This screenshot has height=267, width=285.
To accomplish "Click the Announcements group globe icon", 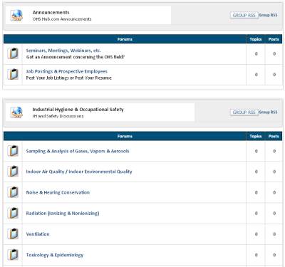I will pyautogui.click(x=16, y=16).
